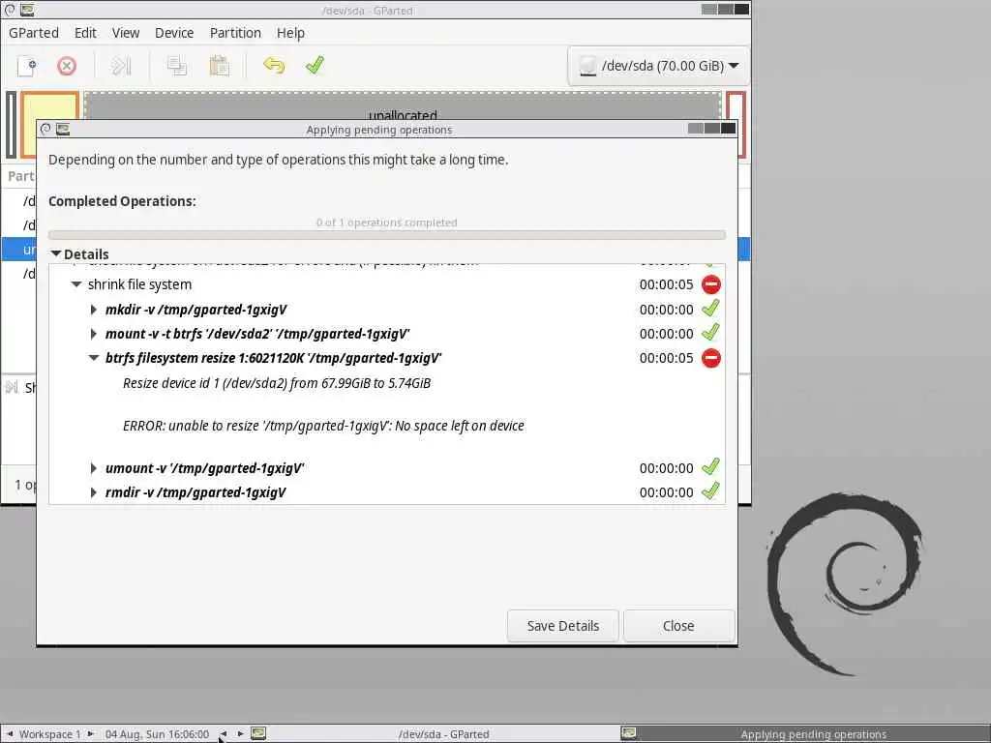The height and width of the screenshot is (743, 991).
Task: Click the disk icon in device selector
Action: 587,66
